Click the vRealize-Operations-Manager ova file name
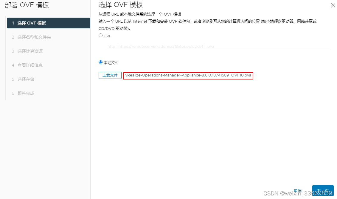The height and width of the screenshot is (199, 337). 188,75
